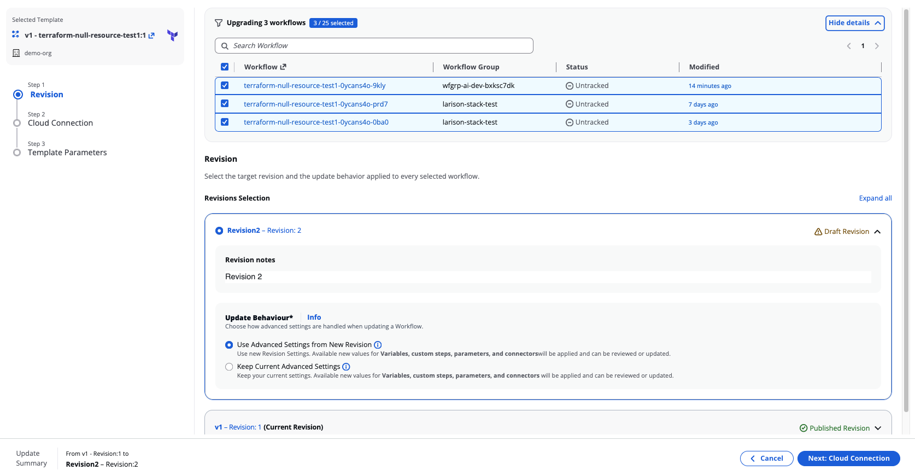Viewport: 915px width, 476px height.
Task: Click the Workflow Group column header
Action: (471, 67)
